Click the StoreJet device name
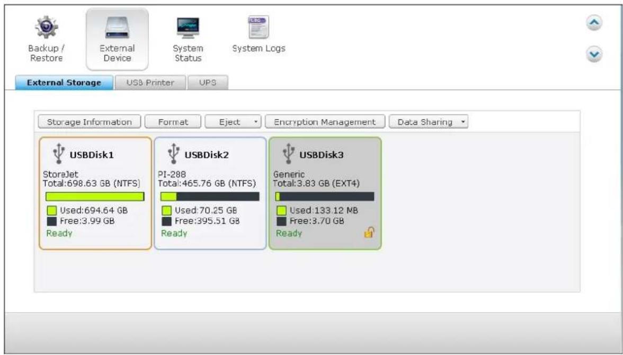Viewport: 623px width, 355px height. (60, 174)
